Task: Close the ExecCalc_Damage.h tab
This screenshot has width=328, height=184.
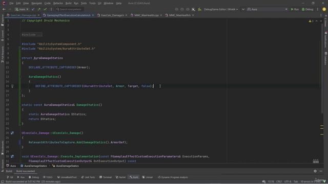Action: tap(126, 15)
